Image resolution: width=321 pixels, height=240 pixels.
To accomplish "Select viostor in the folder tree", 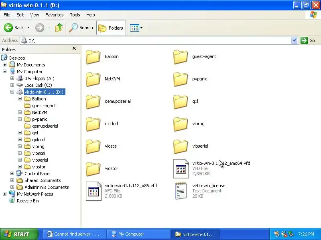I will 39,167.
